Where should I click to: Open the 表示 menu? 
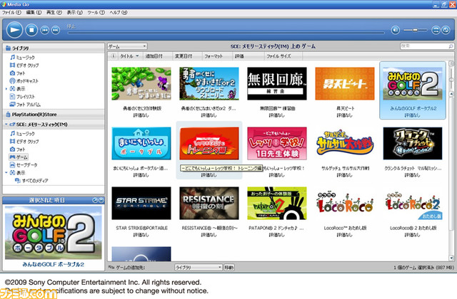pos(74,13)
